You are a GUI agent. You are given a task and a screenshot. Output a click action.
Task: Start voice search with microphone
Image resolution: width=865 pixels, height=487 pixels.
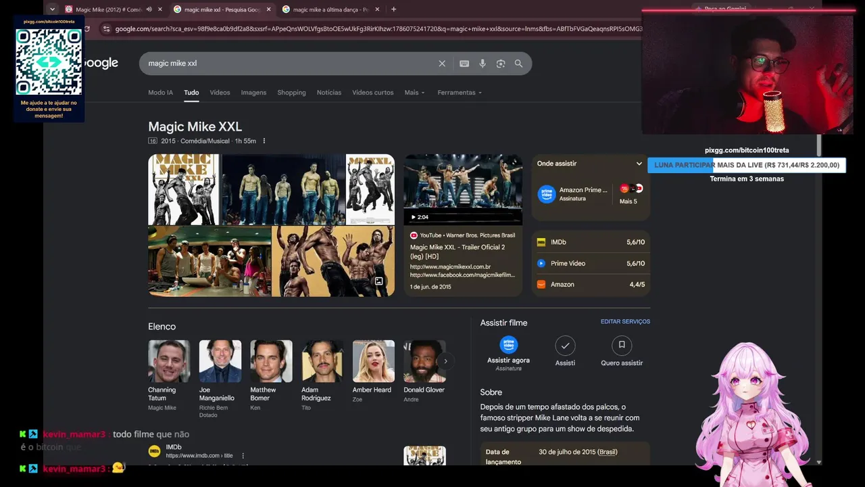click(483, 64)
